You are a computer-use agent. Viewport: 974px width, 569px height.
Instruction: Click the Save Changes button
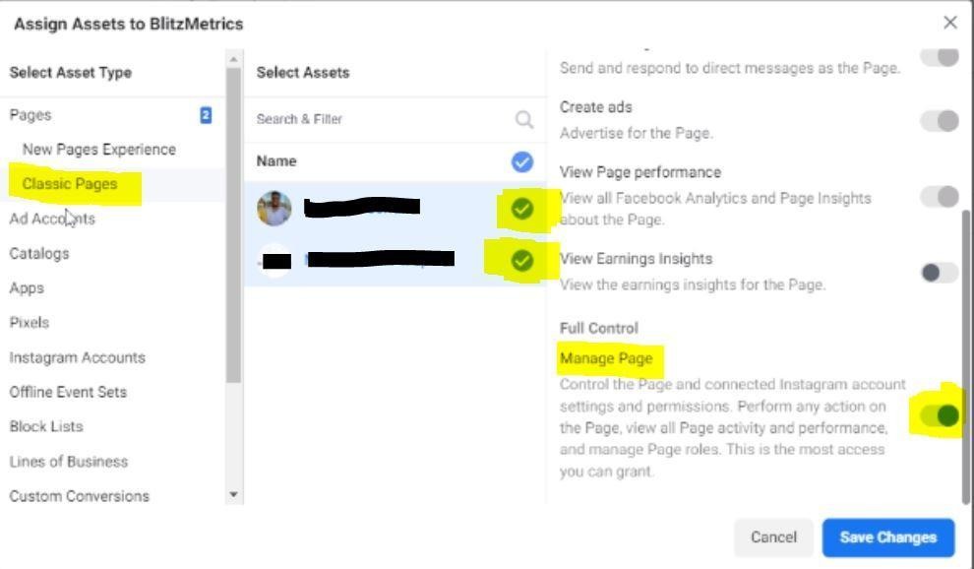point(887,537)
